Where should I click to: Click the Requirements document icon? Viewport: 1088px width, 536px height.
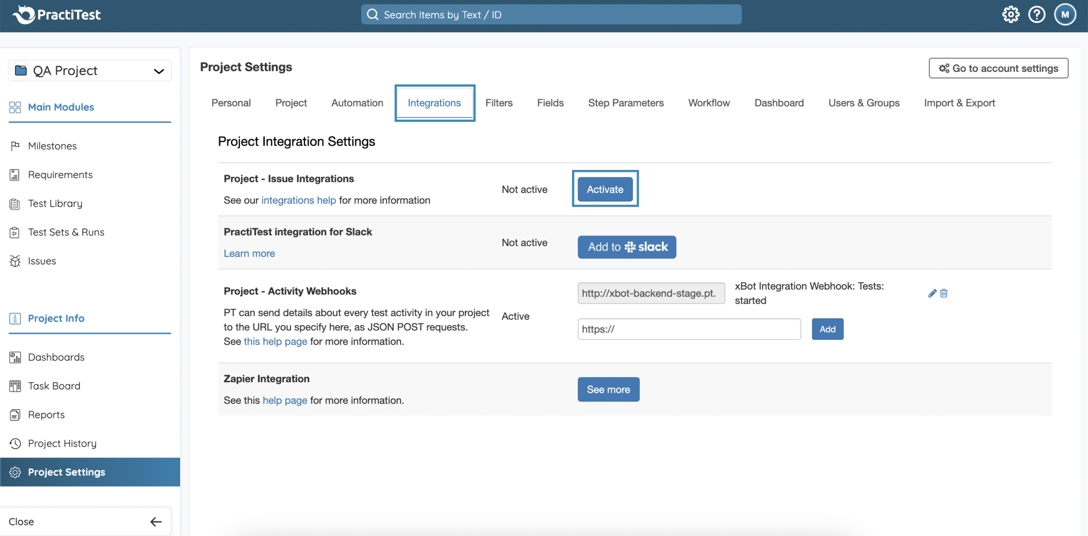[15, 175]
